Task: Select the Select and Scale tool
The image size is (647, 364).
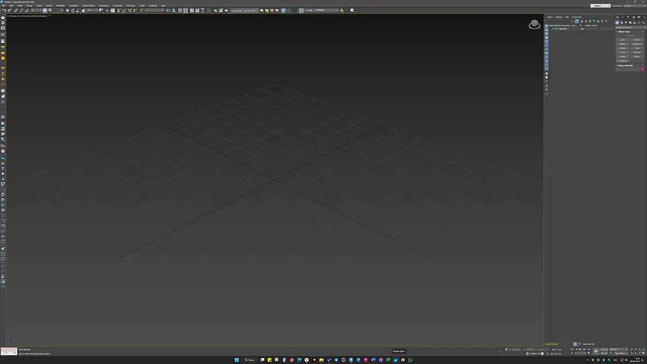Action: tap(78, 10)
